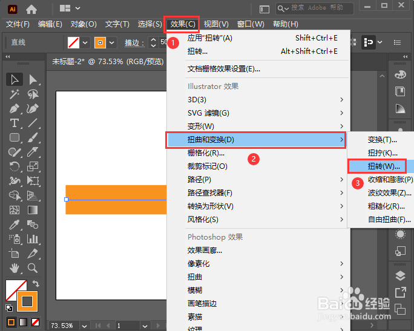Click 裁剪标记(O) entry
The height and width of the screenshot is (331, 414).
[x=259, y=166]
